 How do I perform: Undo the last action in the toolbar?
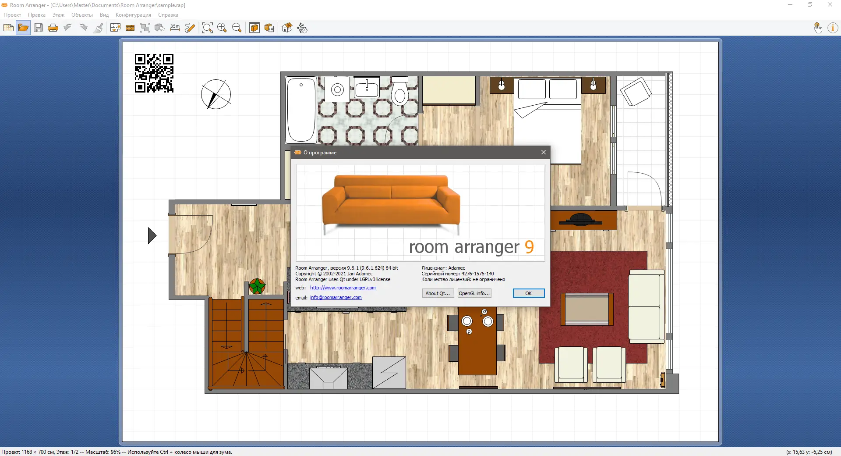(x=68, y=28)
